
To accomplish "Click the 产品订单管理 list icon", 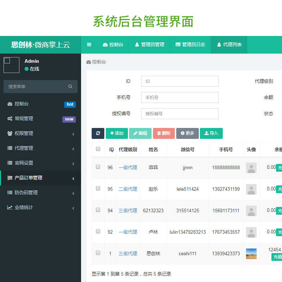I will pyautogui.click(x=10, y=178).
